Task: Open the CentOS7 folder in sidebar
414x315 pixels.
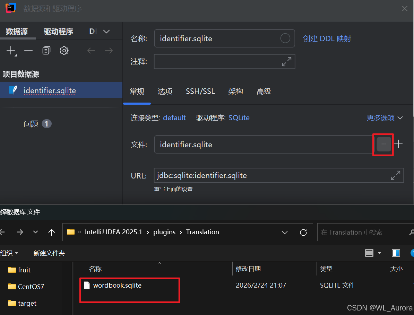Action: (x=26, y=287)
